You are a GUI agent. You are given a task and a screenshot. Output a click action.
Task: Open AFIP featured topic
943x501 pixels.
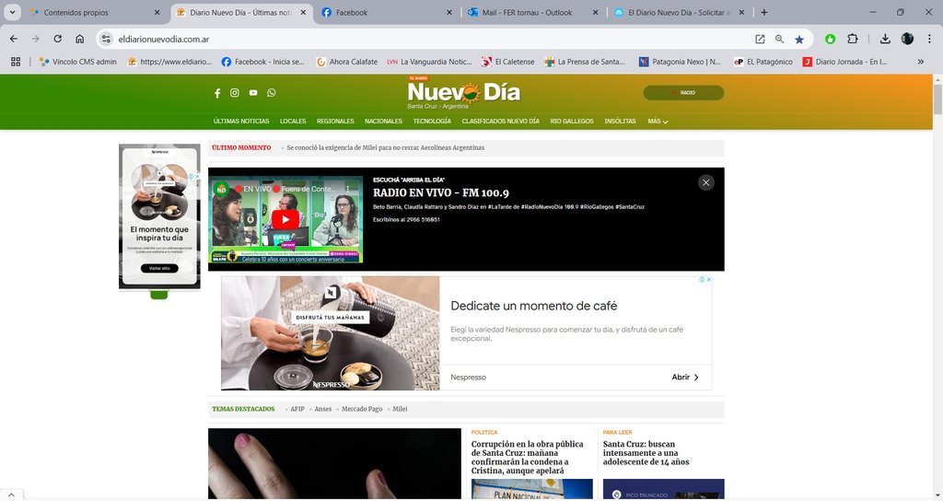(x=297, y=409)
